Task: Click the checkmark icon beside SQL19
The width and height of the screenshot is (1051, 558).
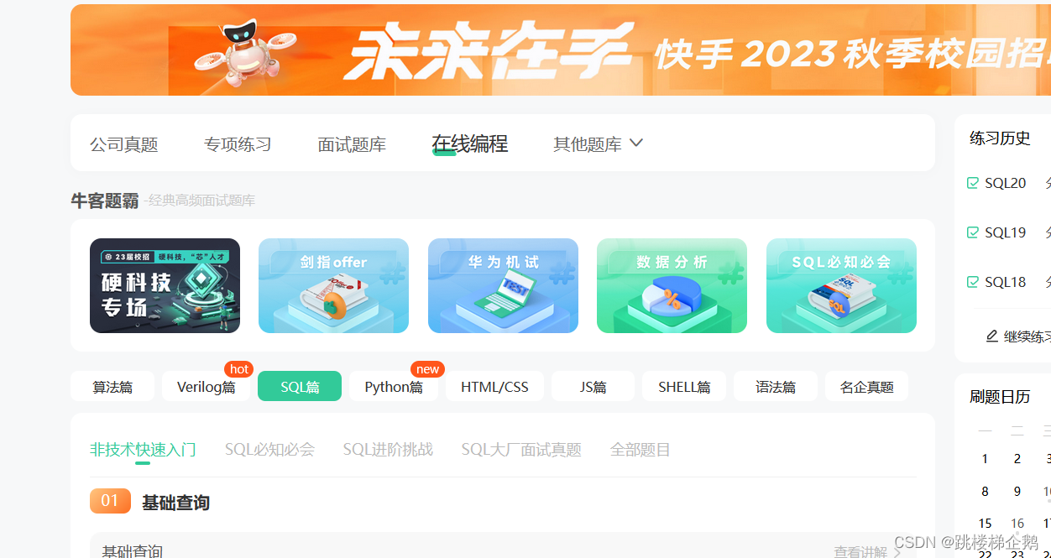Action: [973, 232]
